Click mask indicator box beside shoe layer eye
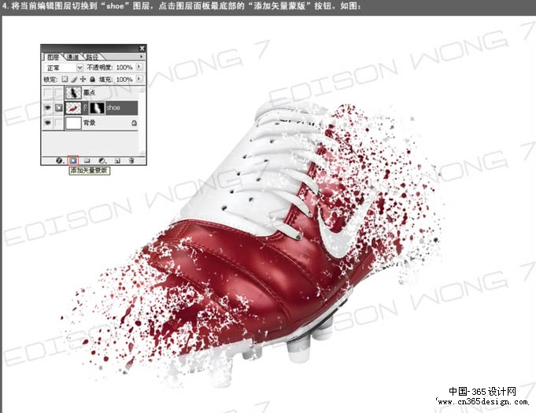Viewport: 536px width, 413px height. [x=59, y=108]
